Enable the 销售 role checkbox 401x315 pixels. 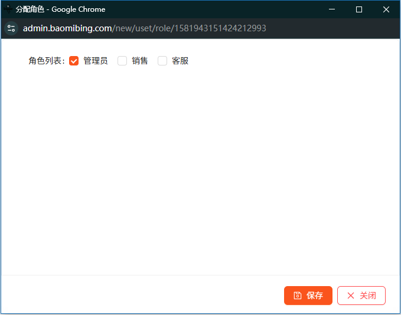[x=122, y=61]
